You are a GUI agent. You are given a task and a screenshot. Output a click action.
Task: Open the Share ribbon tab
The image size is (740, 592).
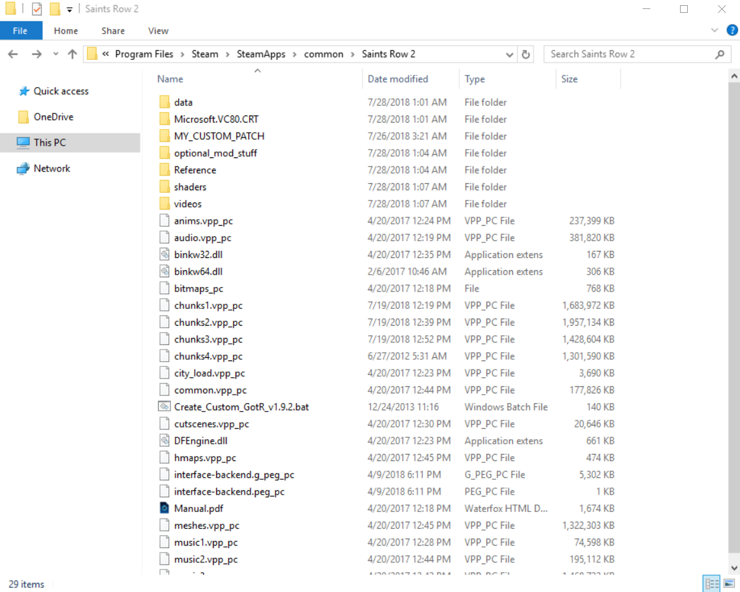pos(113,31)
